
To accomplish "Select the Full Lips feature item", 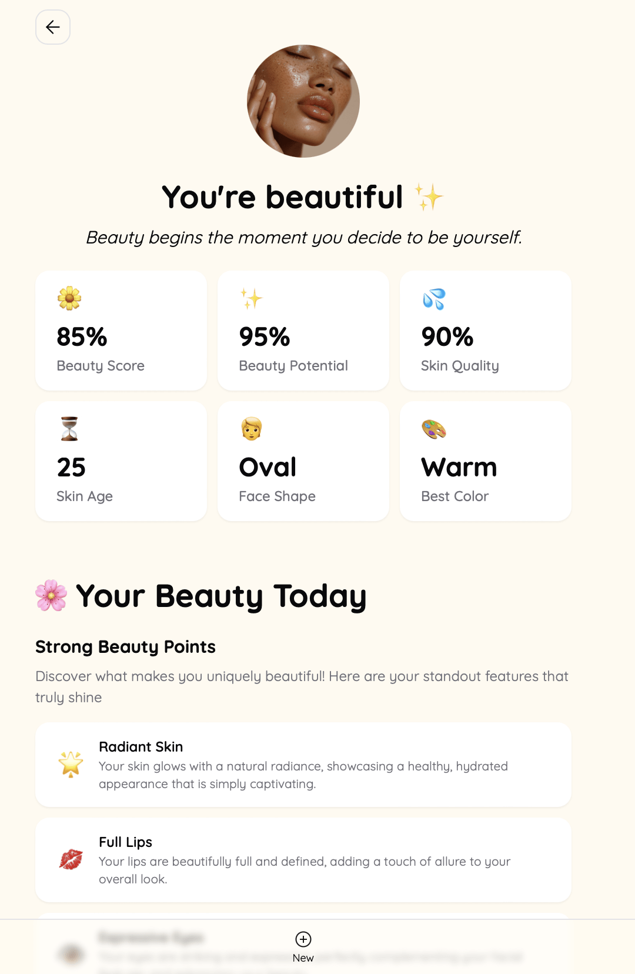I will 303,860.
